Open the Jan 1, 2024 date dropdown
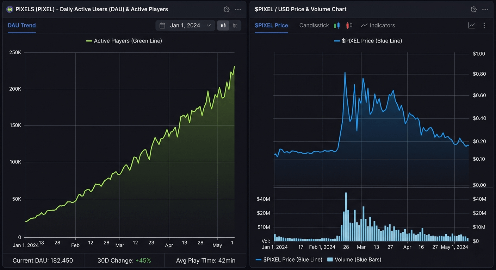496x270 pixels. click(185, 25)
